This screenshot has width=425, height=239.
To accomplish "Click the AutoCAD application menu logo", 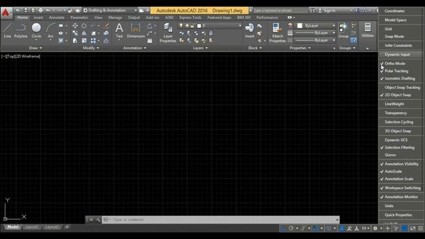I will (x=6, y=13).
